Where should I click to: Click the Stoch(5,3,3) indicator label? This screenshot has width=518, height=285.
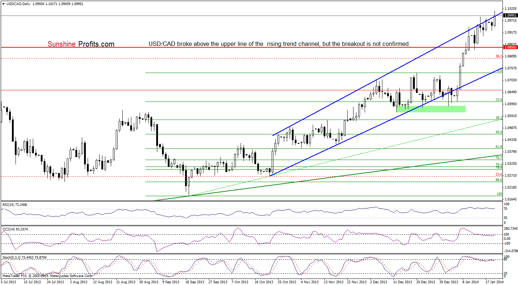[24, 258]
